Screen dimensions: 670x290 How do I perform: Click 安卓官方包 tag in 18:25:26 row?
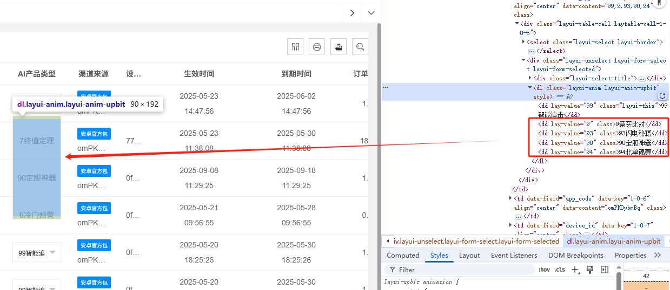94,245
